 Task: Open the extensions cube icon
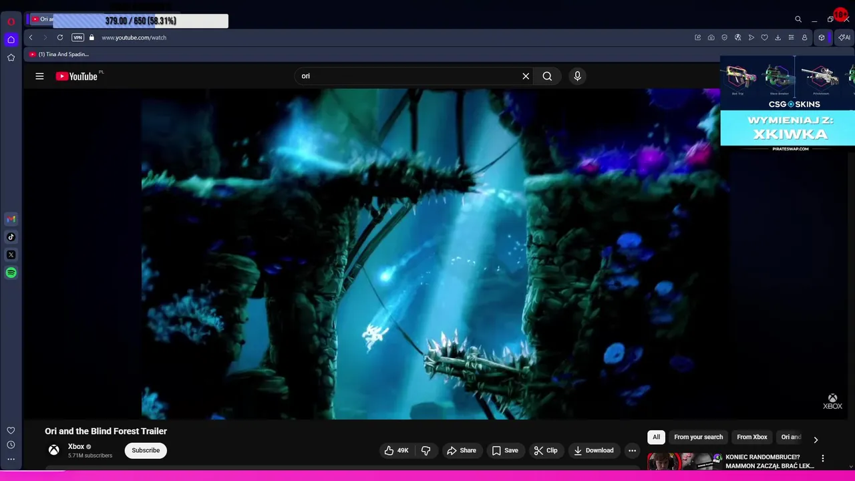[822, 37]
